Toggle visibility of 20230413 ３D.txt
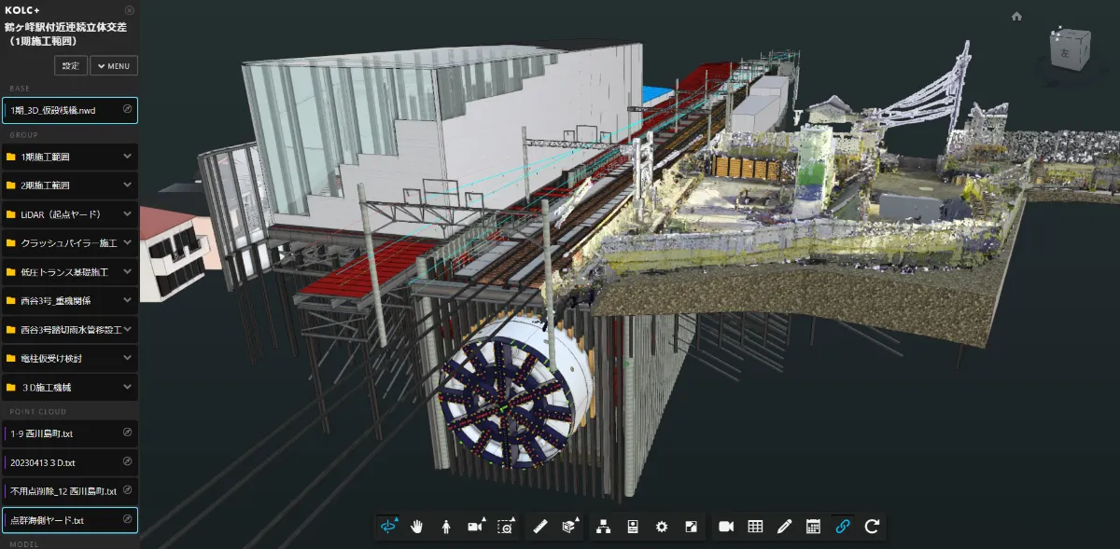1120x549 pixels. point(128,461)
